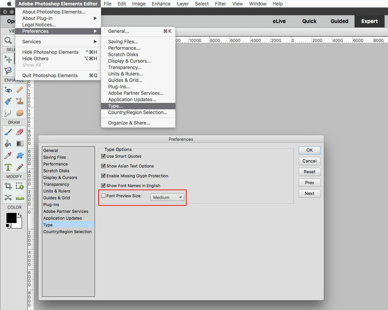Select General in Preferences category list

click(x=68, y=150)
